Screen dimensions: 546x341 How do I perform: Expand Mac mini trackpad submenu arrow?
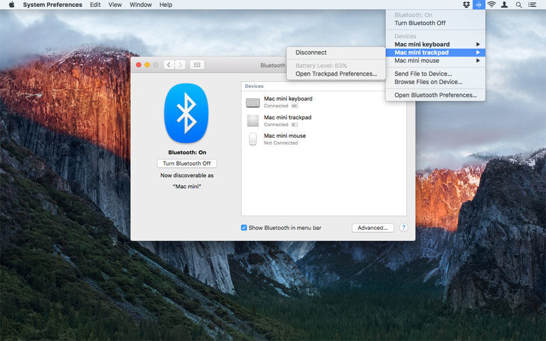(x=478, y=53)
